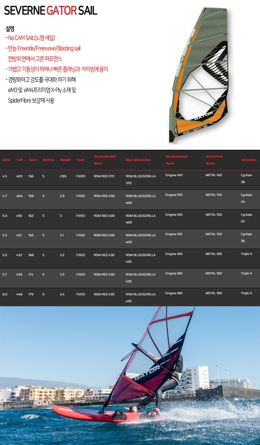Click the Luff column header
This screenshot has height=445, width=260.
[x=20, y=160]
